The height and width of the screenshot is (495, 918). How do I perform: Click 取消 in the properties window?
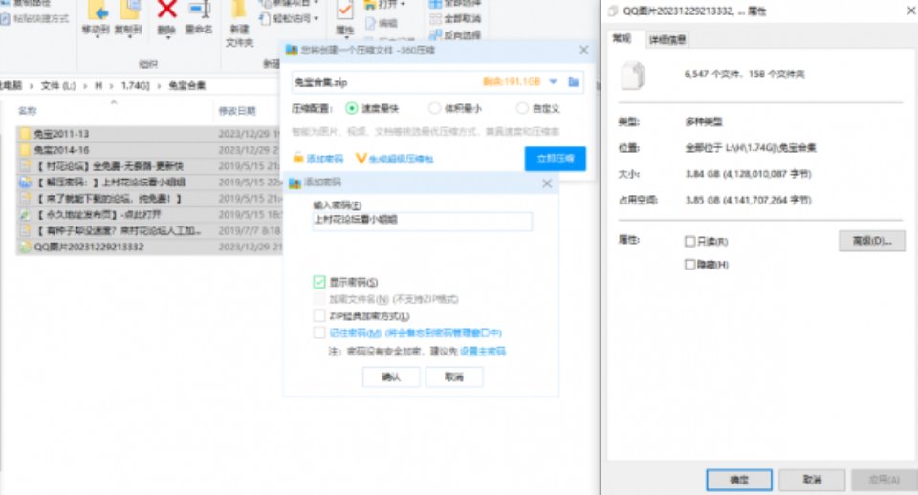[x=812, y=480]
